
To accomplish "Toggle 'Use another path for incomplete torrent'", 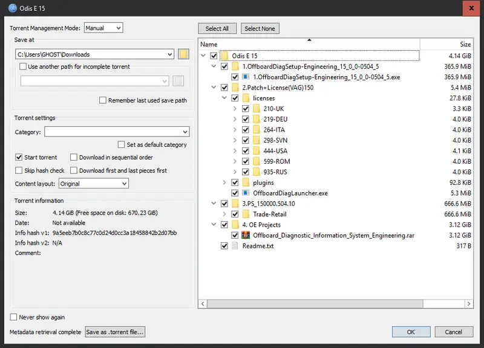I will [x=23, y=66].
